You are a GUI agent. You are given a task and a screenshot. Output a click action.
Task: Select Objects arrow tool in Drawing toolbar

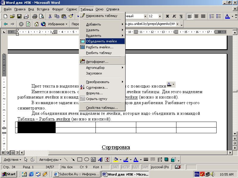[x=26, y=160]
